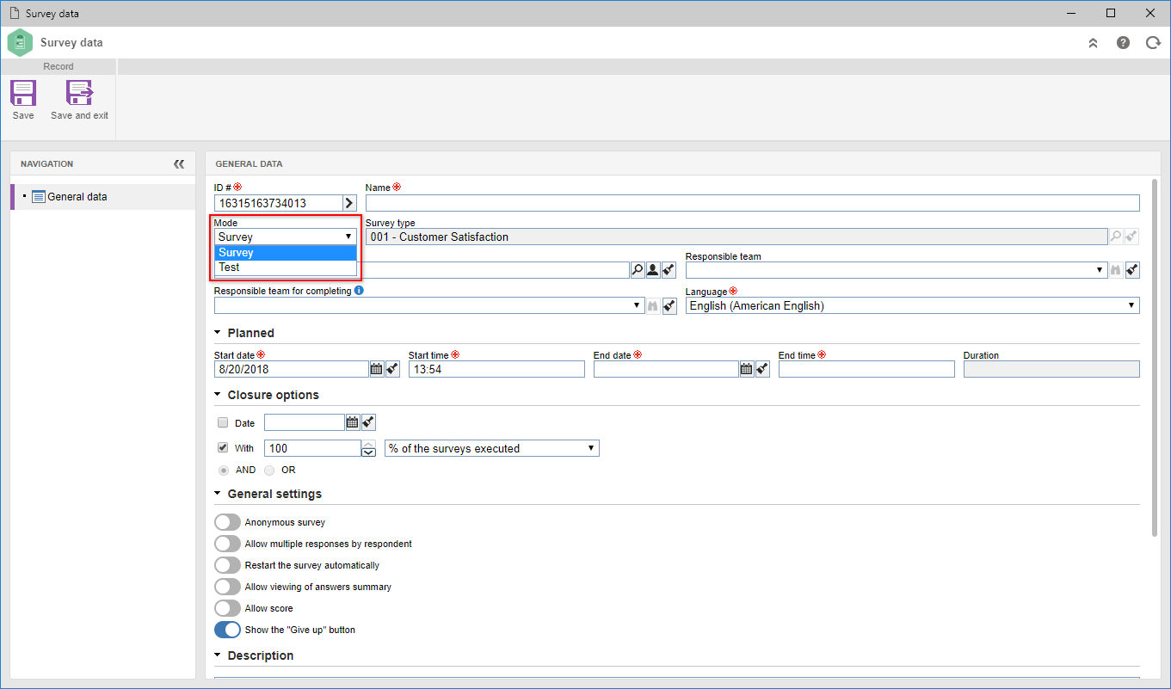Image resolution: width=1171 pixels, height=689 pixels.
Task: Clear the End date with brush icon
Action: [x=762, y=369]
